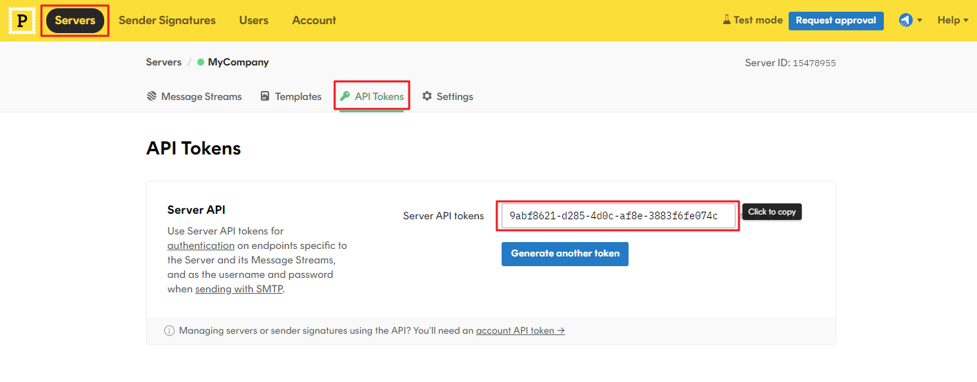This screenshot has width=977, height=382.
Task: Follow the account API token link
Action: (x=520, y=330)
